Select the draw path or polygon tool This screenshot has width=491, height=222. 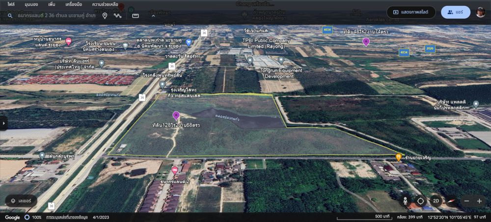tap(118, 16)
